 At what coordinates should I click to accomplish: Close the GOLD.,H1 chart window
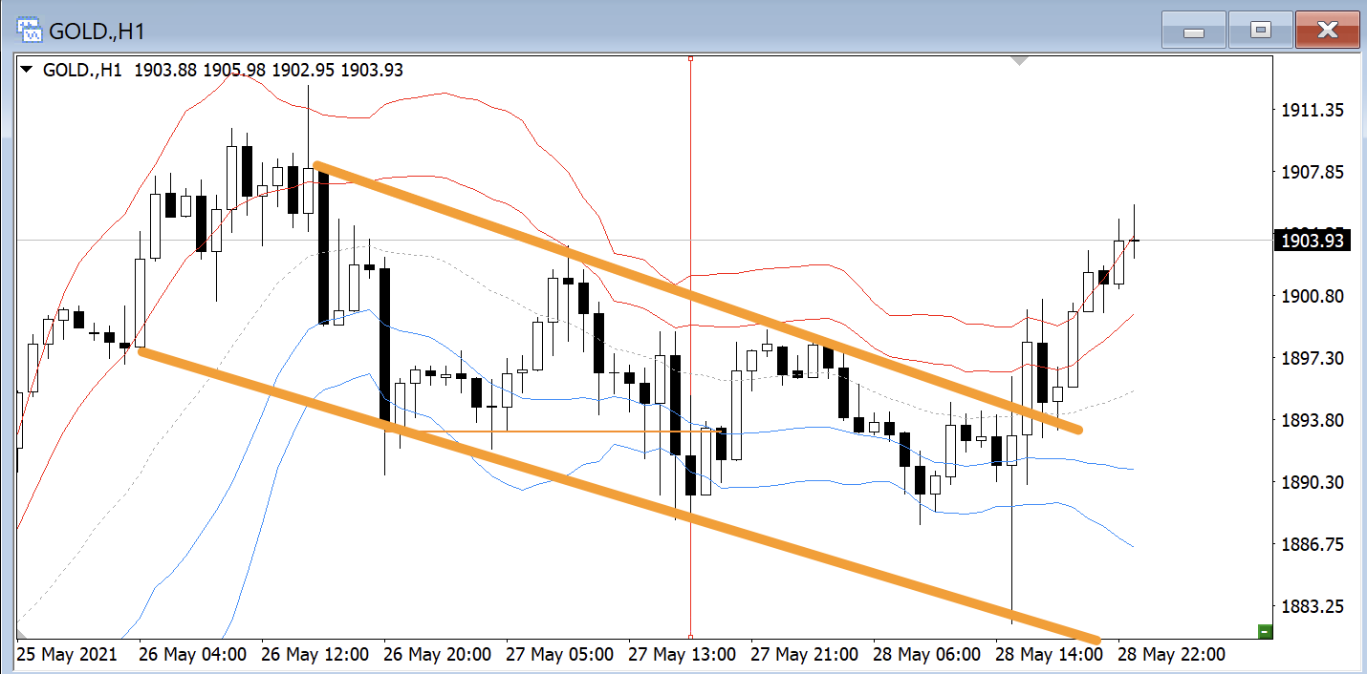pos(1327,32)
